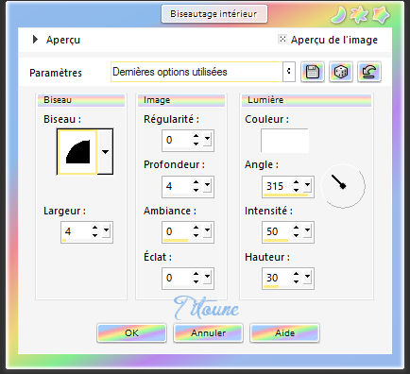The image size is (410, 374).
Task: Click the Intensité value field
Action: pyautogui.click(x=277, y=232)
